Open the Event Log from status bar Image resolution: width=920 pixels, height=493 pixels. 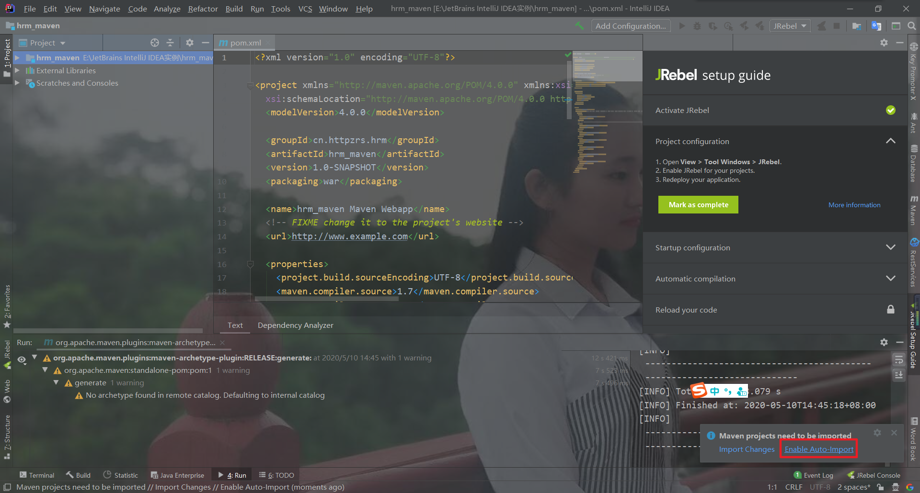pyautogui.click(x=814, y=475)
